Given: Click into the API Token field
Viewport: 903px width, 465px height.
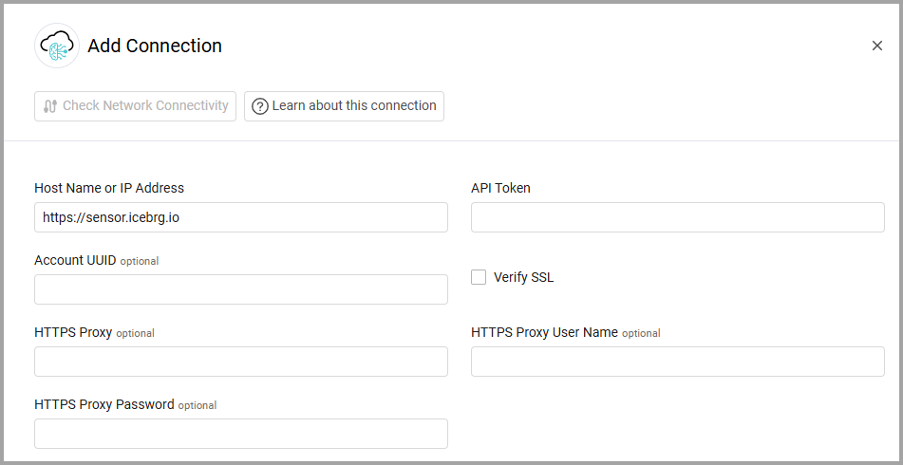Looking at the screenshot, I should [x=678, y=217].
